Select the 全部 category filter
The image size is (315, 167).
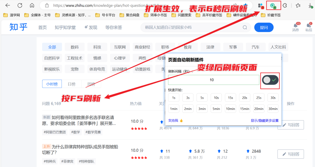pyautogui.click(x=52, y=47)
